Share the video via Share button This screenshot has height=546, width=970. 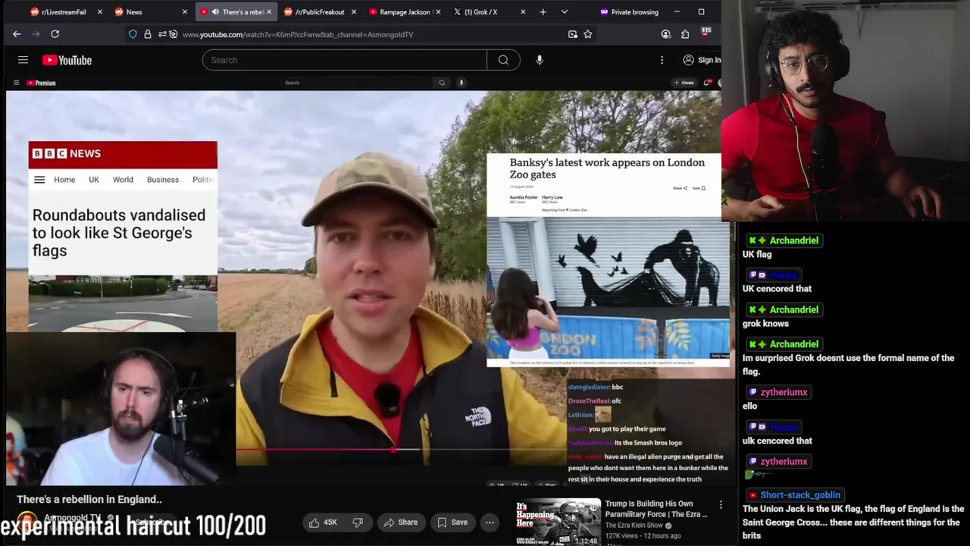tap(401, 522)
